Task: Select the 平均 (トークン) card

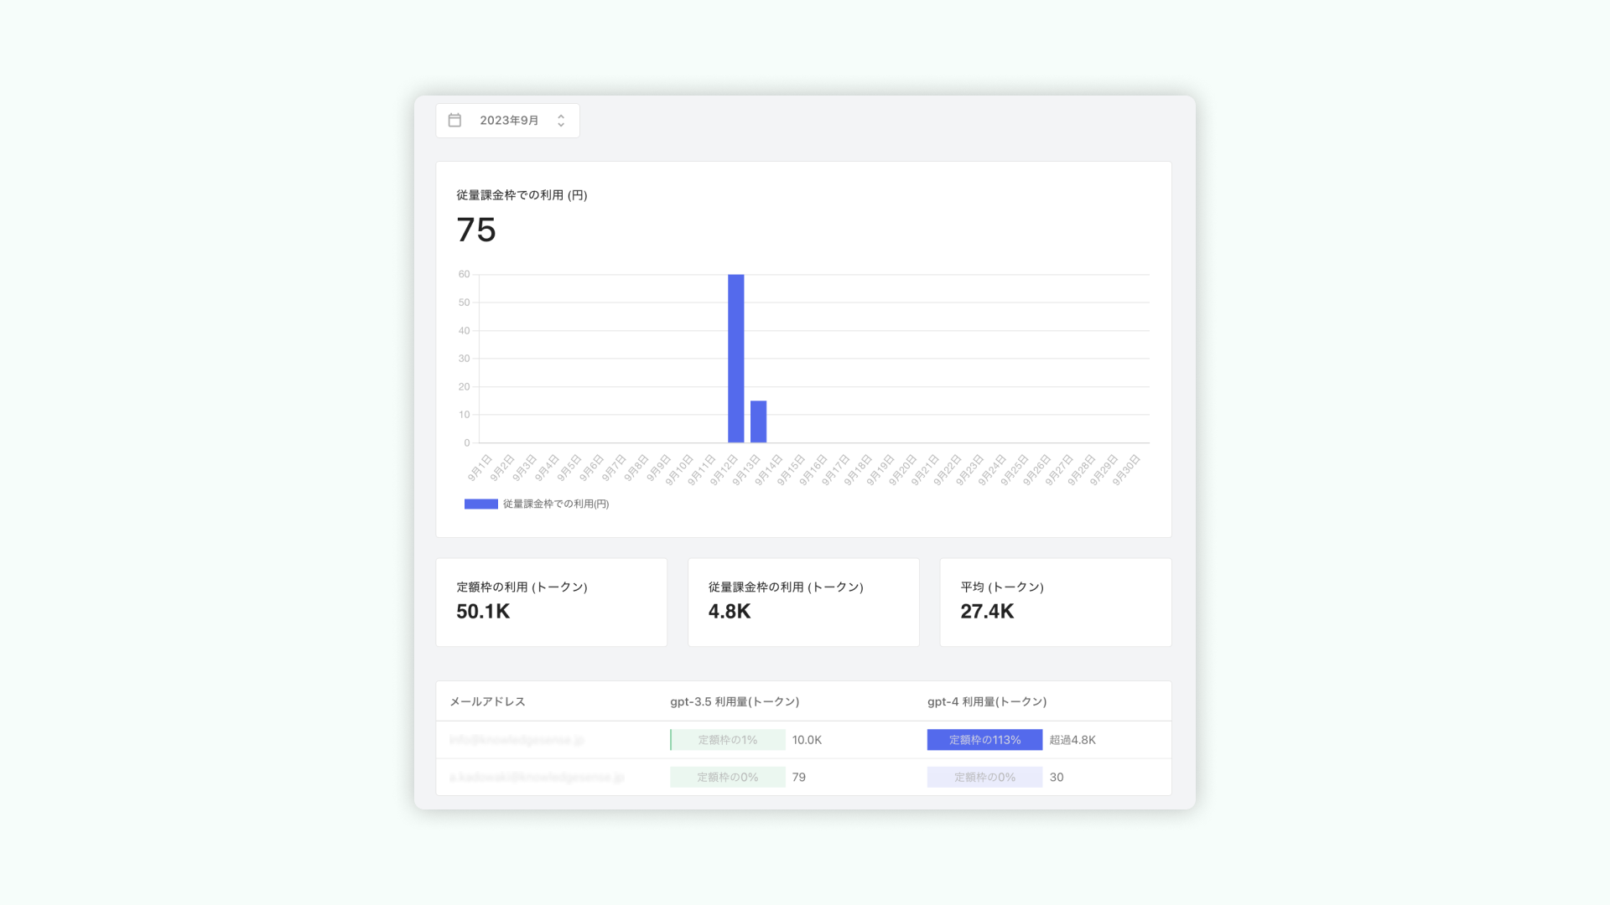Action: (1055, 602)
